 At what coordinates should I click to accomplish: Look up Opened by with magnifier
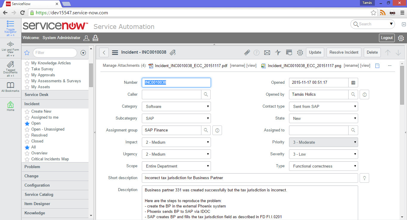pyautogui.click(x=353, y=94)
